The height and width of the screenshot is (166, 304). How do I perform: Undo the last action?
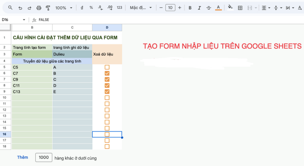pyautogui.click(x=20, y=8)
